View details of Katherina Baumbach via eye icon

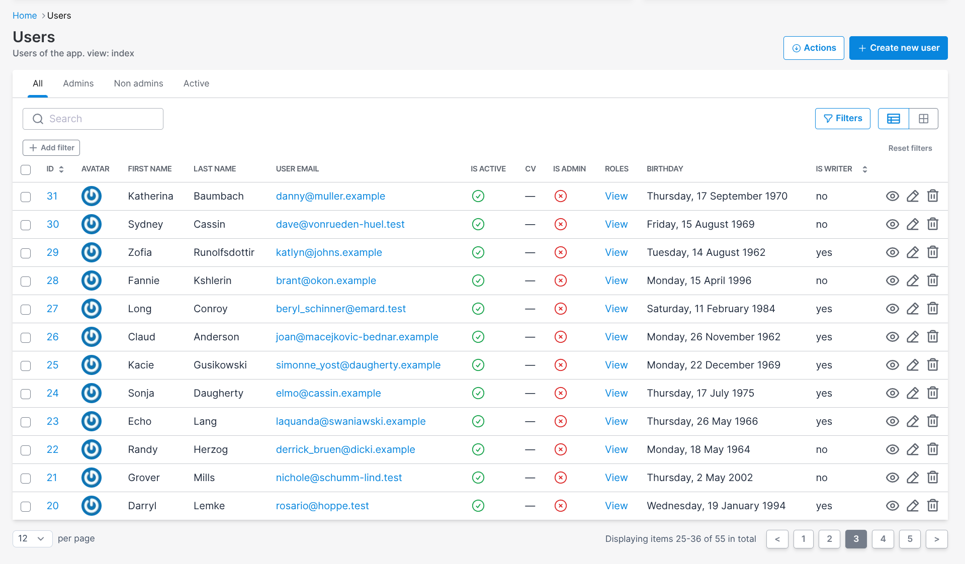tap(892, 196)
